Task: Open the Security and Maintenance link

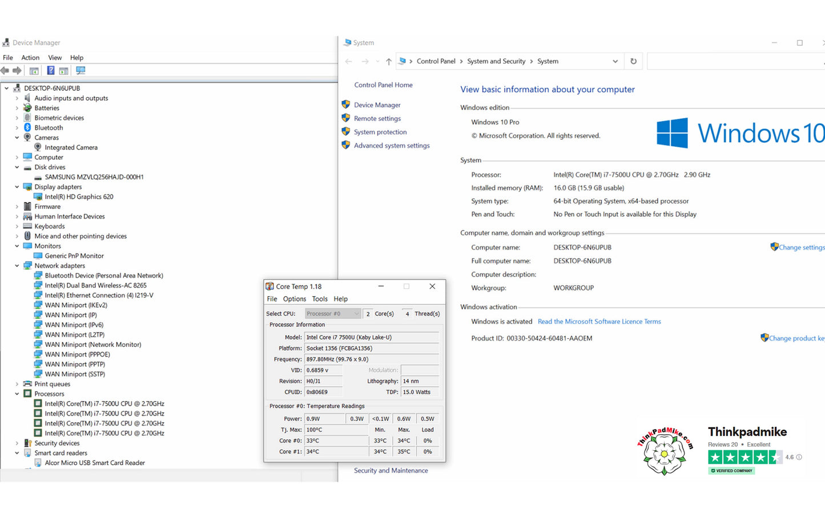Action: (391, 471)
